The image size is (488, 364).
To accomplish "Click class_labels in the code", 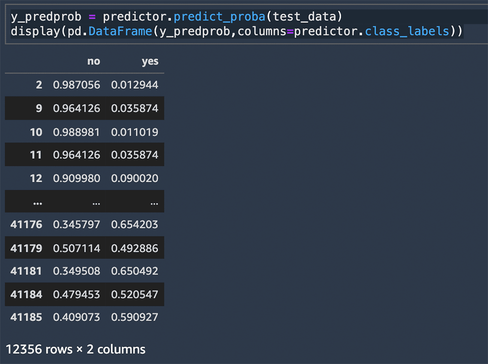I will pos(407,31).
